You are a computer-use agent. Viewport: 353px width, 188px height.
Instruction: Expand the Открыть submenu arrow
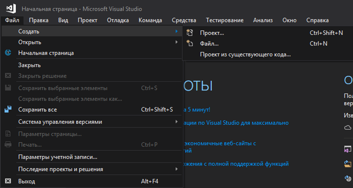click(177, 42)
